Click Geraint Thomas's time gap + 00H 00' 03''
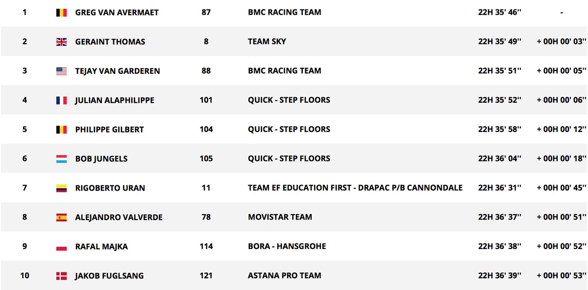The width and height of the screenshot is (588, 290). point(562,42)
